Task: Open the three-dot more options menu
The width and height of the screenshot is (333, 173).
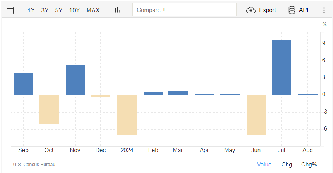Action: coord(324,10)
